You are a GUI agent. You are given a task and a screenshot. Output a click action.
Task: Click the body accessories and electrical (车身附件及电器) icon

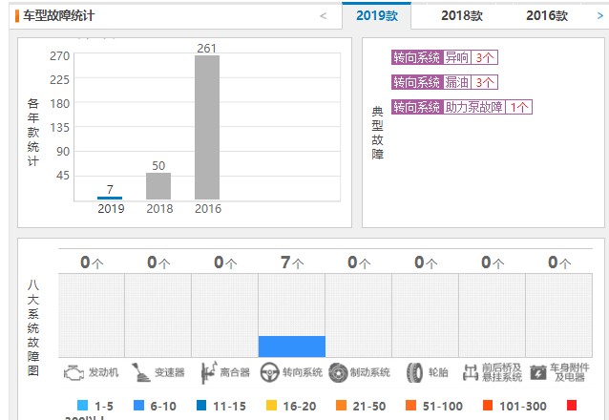point(538,372)
